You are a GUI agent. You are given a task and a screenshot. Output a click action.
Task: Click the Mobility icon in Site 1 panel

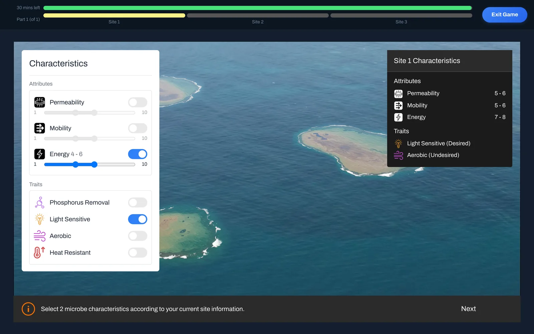pyautogui.click(x=398, y=106)
